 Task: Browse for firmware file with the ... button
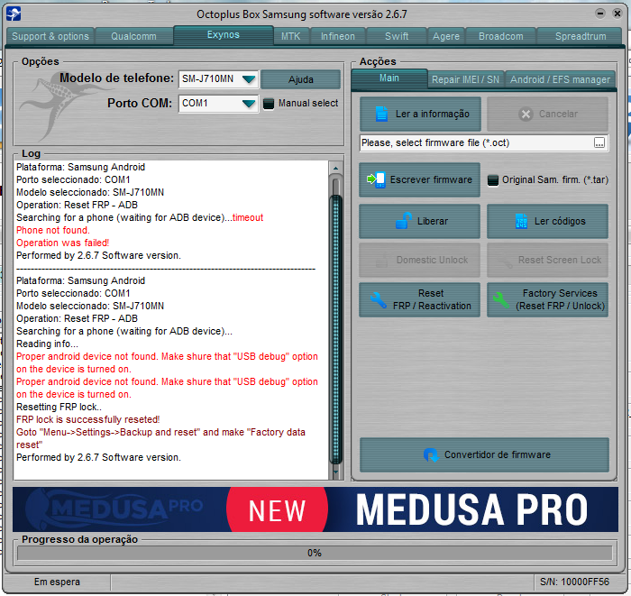click(x=599, y=142)
